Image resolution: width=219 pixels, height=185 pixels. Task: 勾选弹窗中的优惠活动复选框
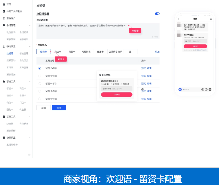click(121, 84)
